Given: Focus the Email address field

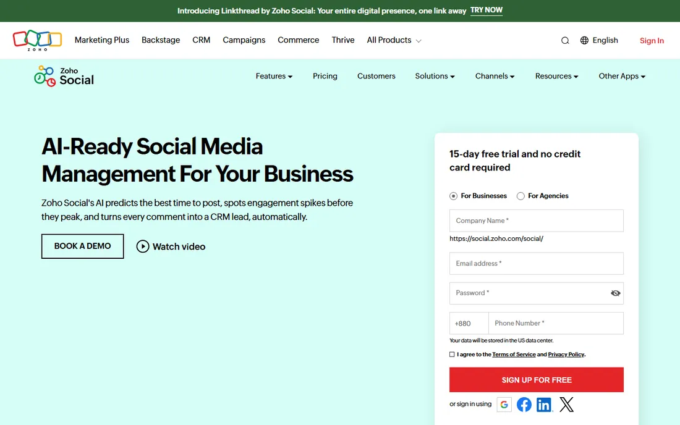Looking at the screenshot, I should tap(537, 263).
